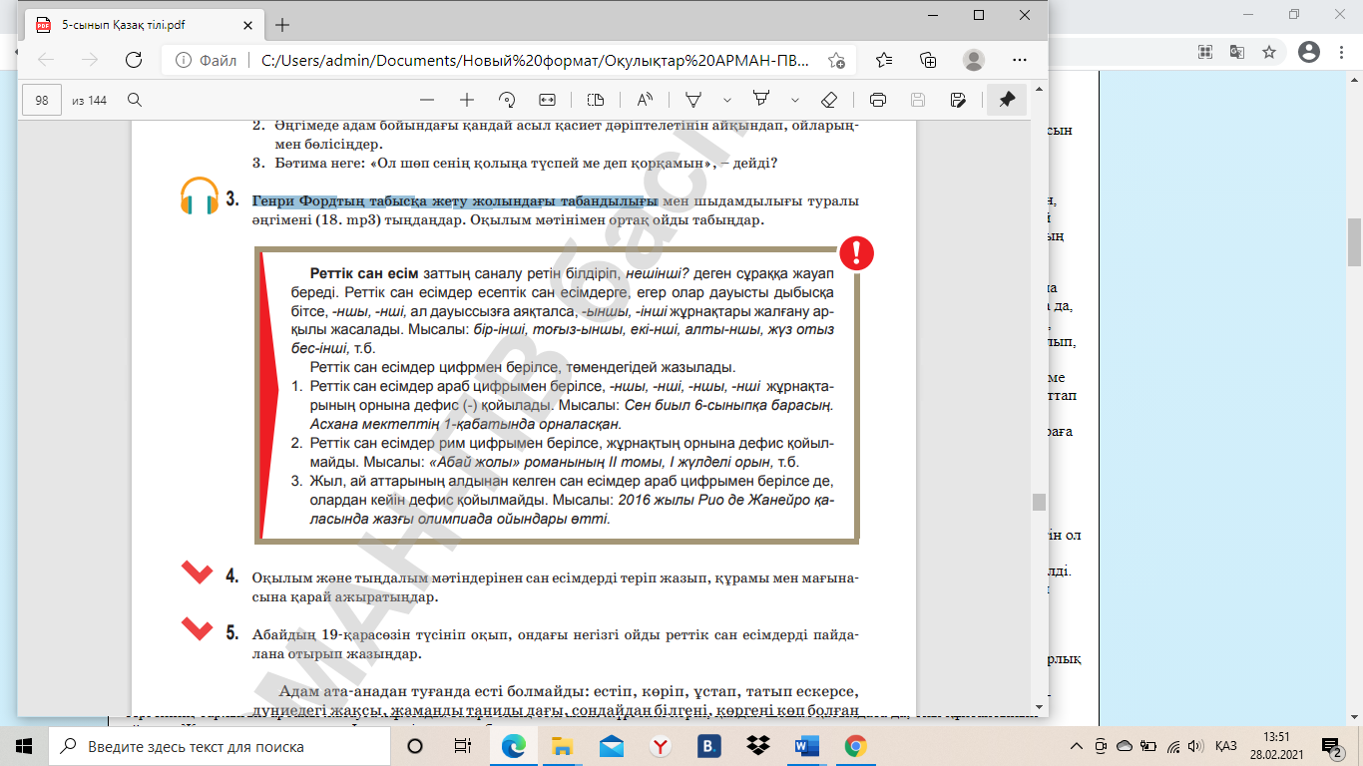Zoom out the PDF with the minus icon
Screen dimensions: 1363x766
(x=427, y=100)
